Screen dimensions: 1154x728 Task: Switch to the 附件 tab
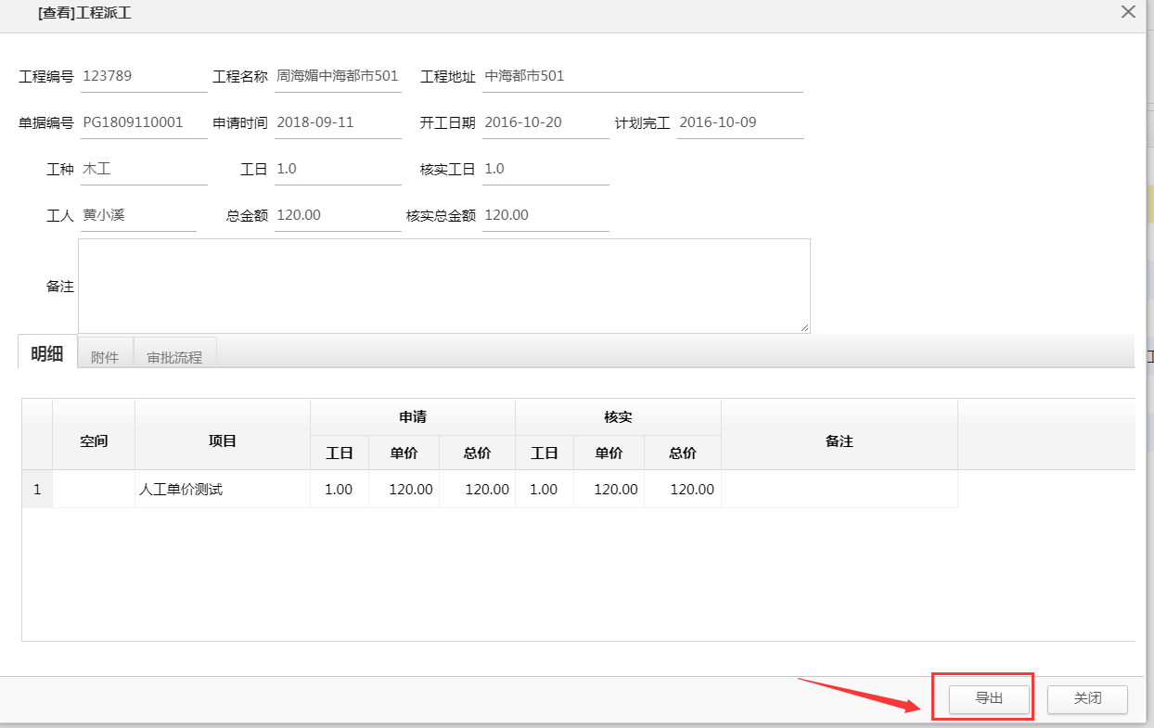(105, 357)
